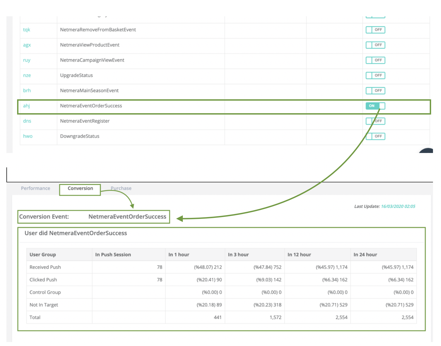Turn on NetmeraMainSeasonEvent toggle

(x=375, y=91)
